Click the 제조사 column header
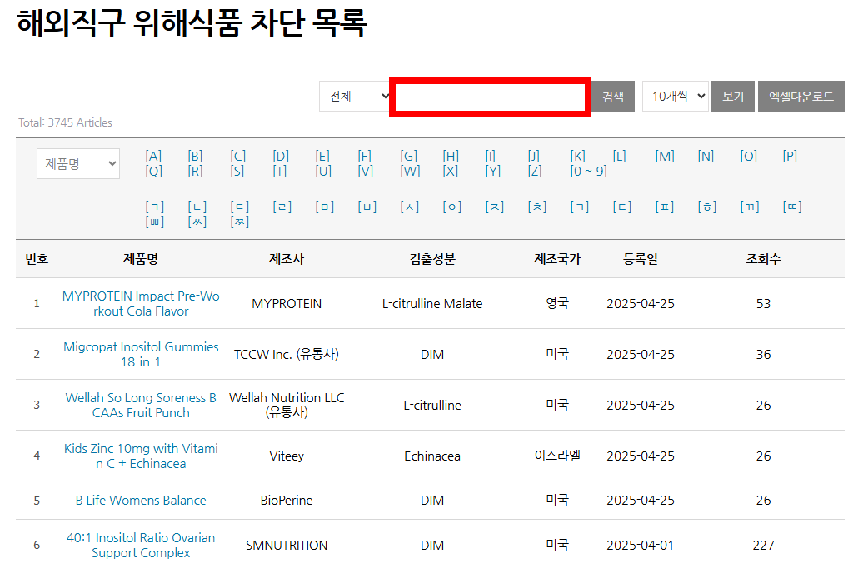This screenshot has width=853, height=563. [x=287, y=259]
